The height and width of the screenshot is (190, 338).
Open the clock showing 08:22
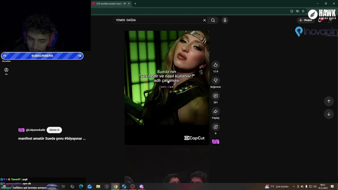323,187
